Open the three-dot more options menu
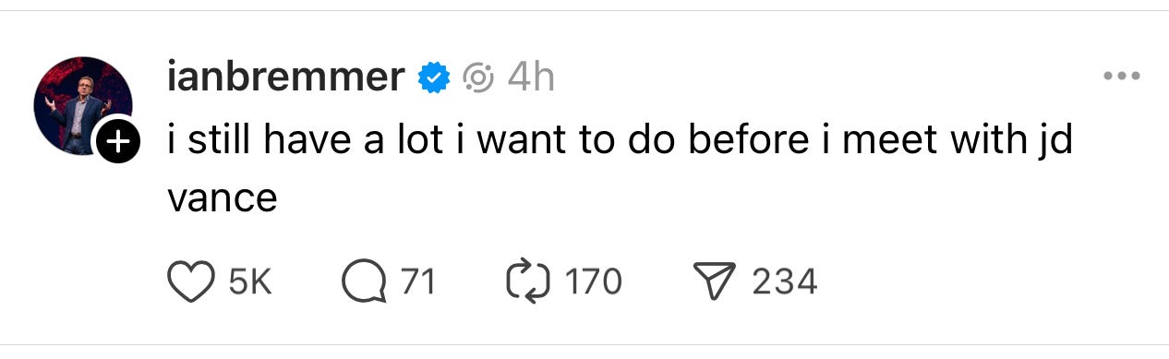This screenshot has height=359, width=1169. [x=1123, y=77]
